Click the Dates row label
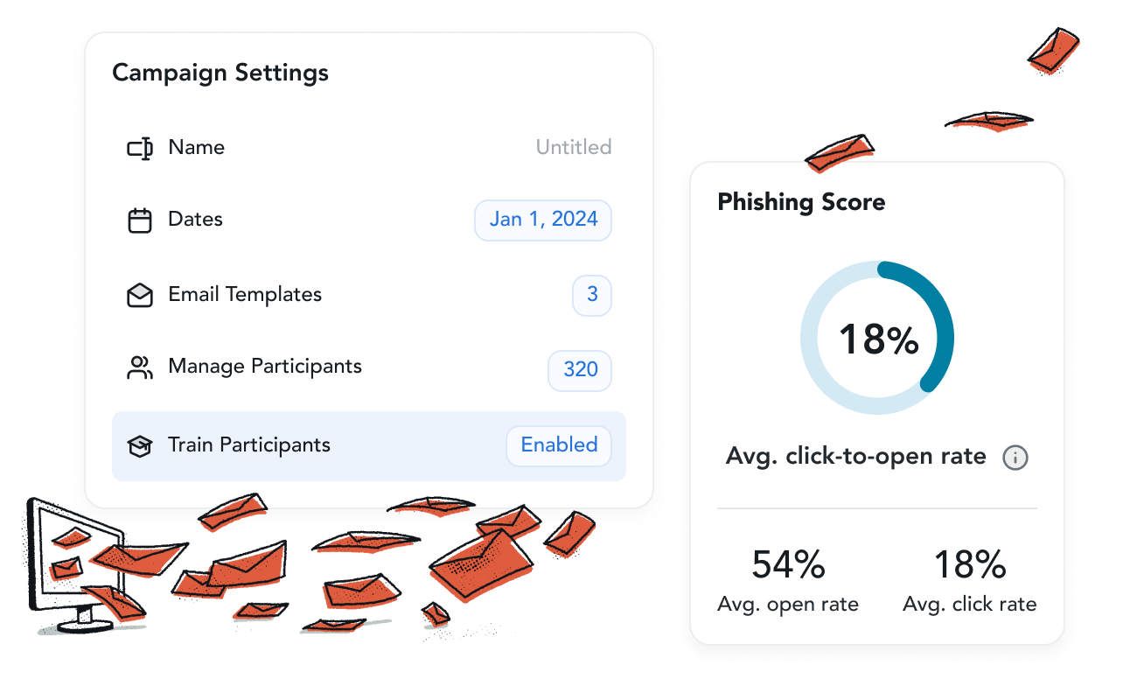 pos(196,220)
